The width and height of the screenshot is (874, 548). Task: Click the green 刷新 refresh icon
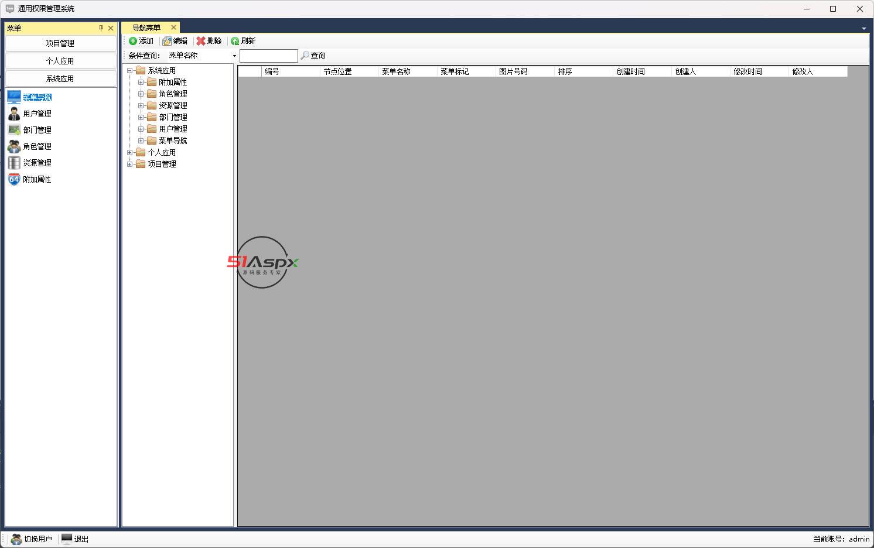(235, 41)
